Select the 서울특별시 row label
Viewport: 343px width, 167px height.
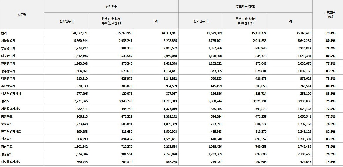click(8, 41)
